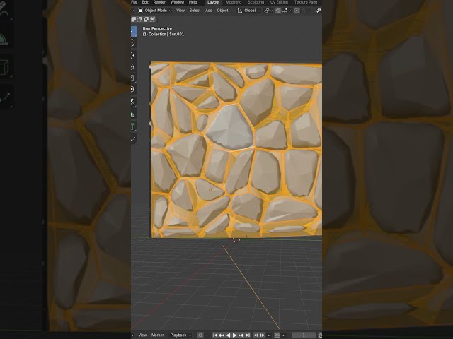Click the set new selection mode icon
The width and height of the screenshot is (453, 339).
(134, 19)
